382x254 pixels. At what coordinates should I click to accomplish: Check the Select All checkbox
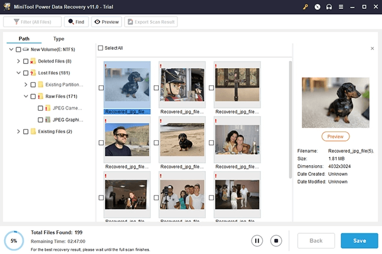(100, 48)
